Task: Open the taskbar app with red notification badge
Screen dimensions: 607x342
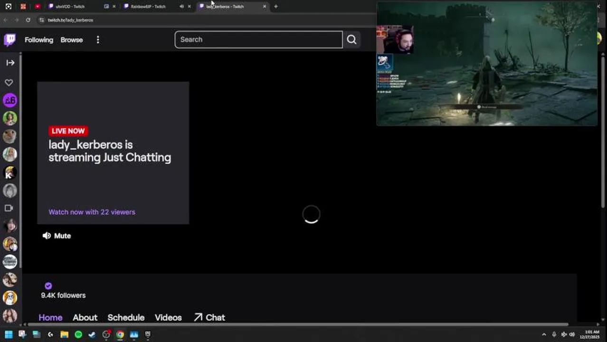Action: pos(106,334)
